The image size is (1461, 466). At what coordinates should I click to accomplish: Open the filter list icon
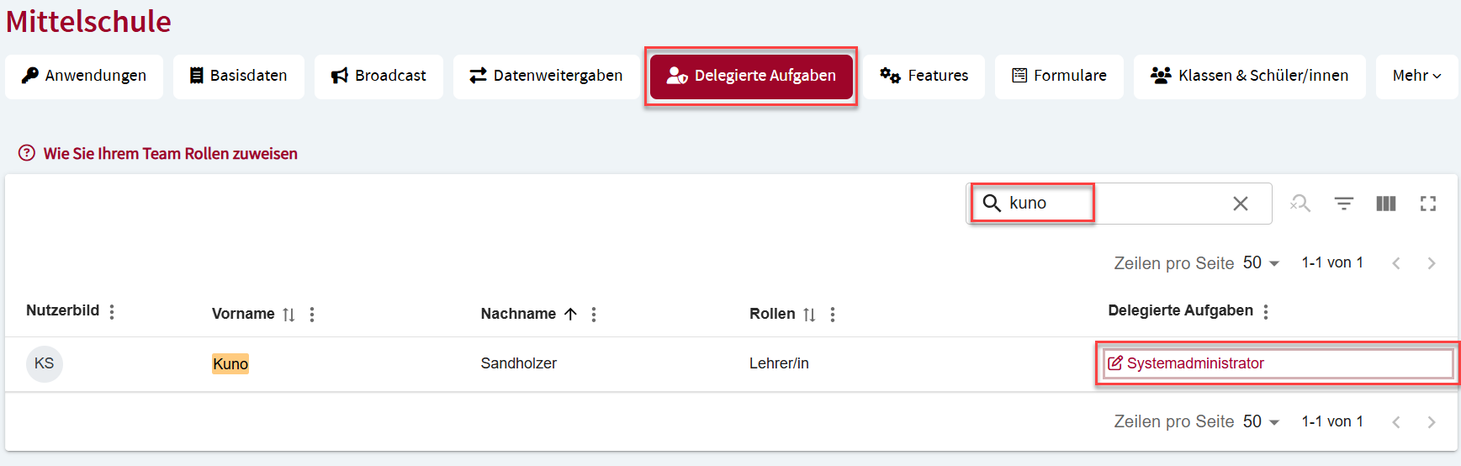(x=1343, y=204)
